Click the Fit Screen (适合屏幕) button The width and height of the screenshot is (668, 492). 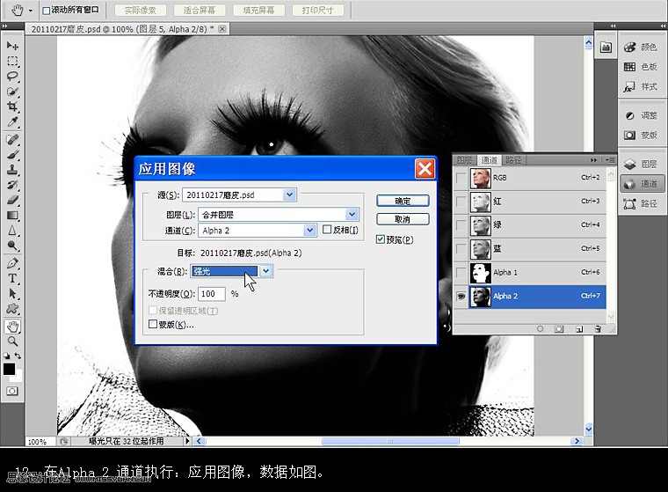point(200,11)
